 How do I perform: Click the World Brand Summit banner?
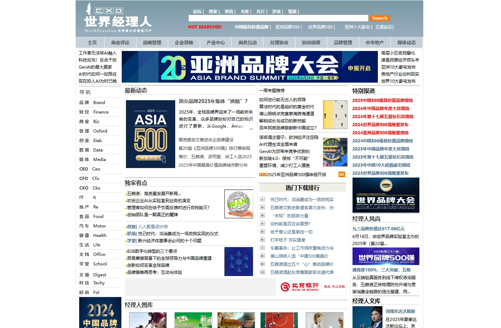386,195
